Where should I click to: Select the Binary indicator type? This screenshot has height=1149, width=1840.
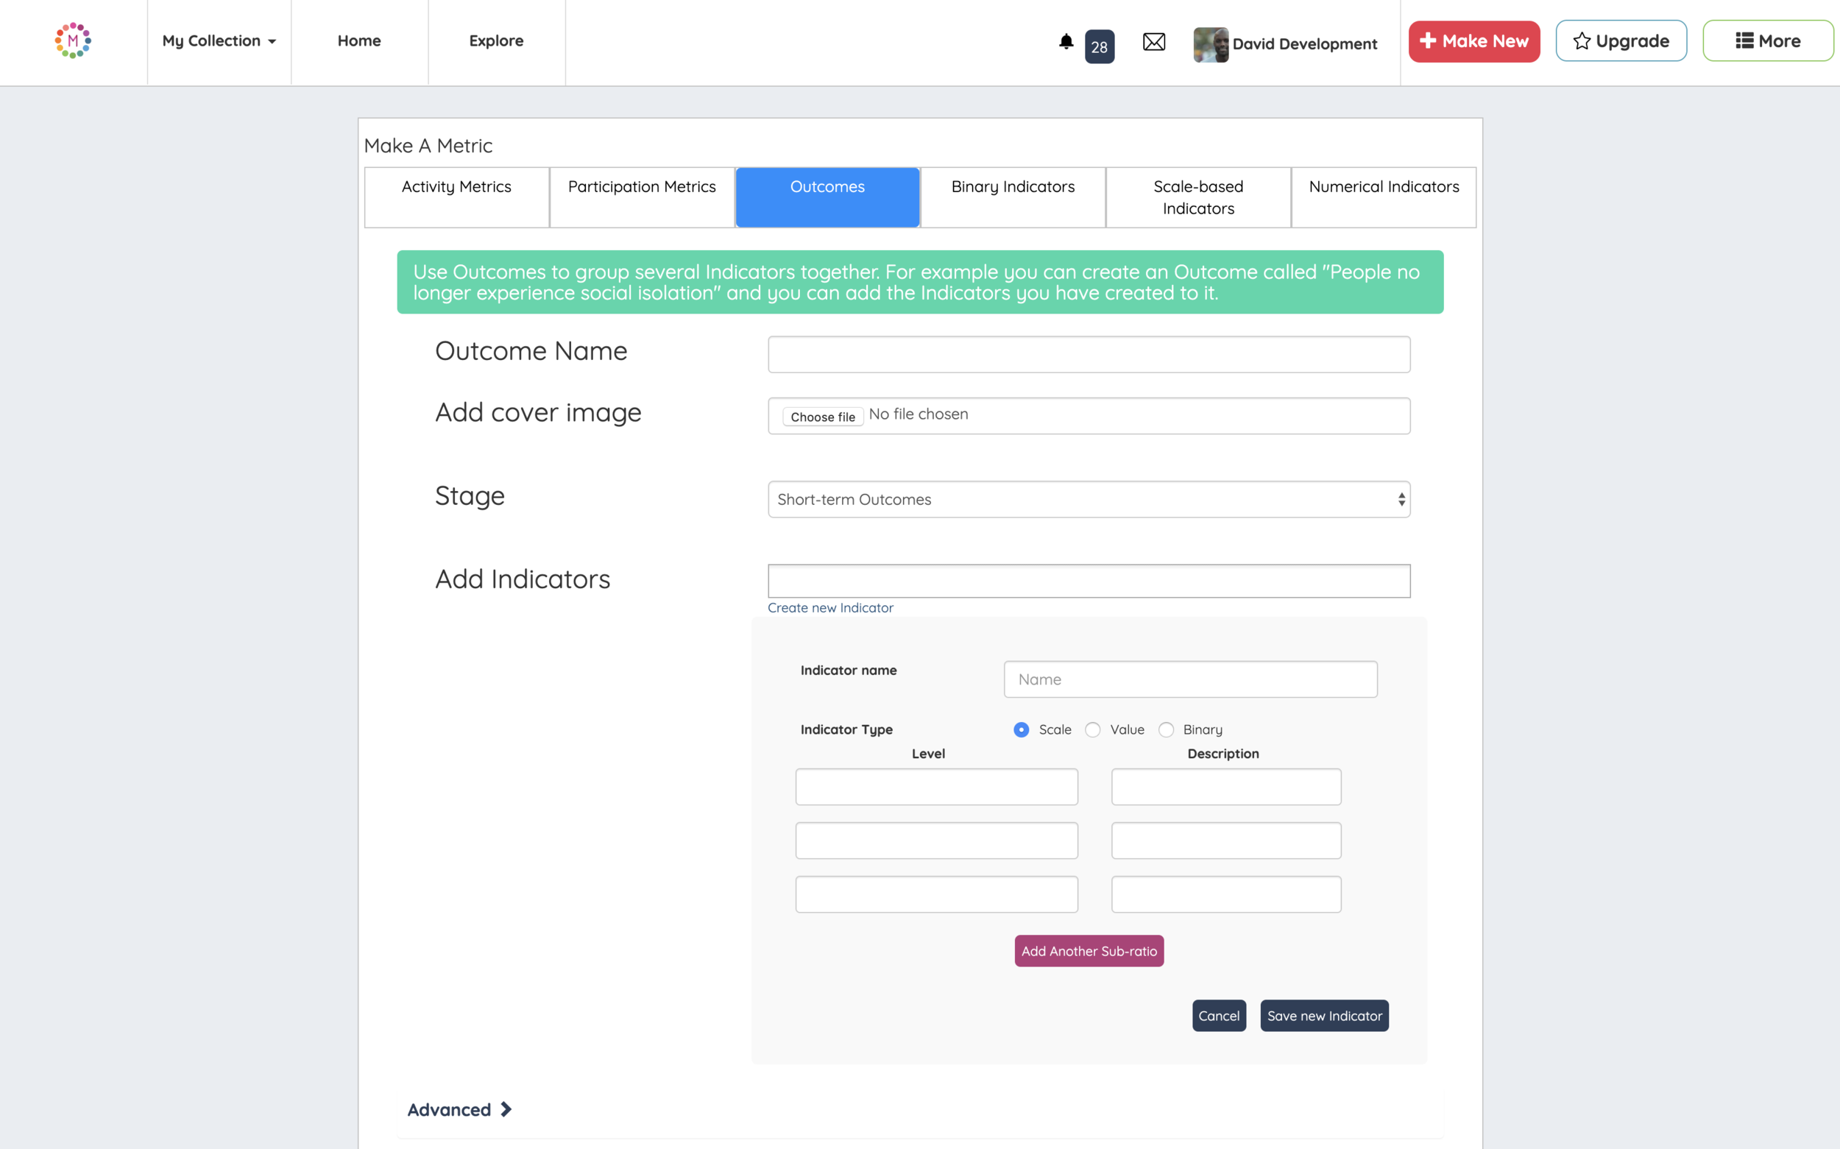(1165, 729)
